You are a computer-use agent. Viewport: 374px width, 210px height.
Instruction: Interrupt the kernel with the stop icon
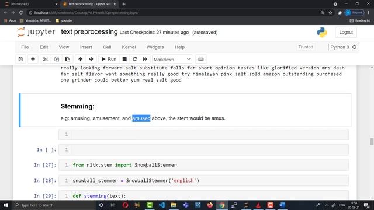pos(124,59)
